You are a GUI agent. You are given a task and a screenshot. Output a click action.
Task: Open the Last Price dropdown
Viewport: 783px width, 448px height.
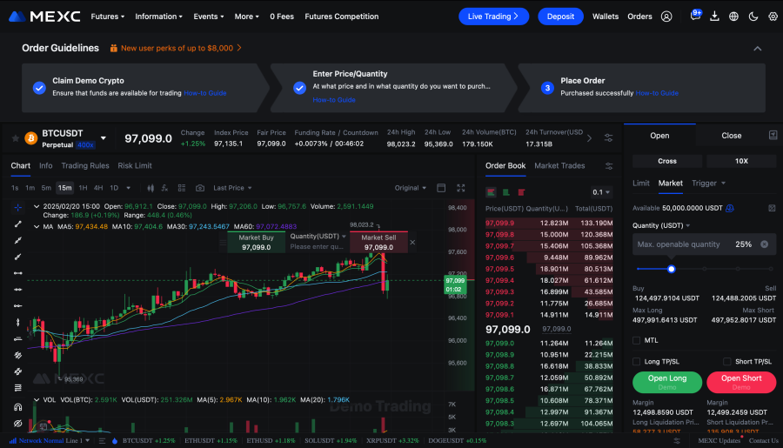(x=232, y=188)
